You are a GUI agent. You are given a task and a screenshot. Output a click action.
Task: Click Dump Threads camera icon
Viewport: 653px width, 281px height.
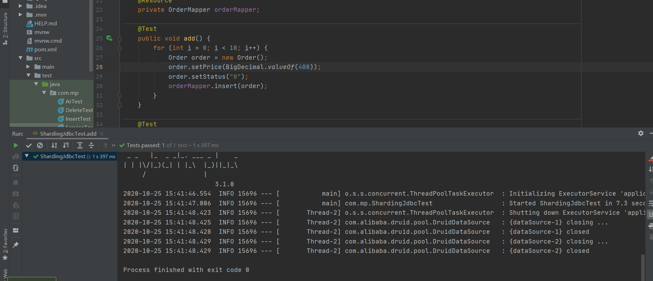[x=16, y=194]
